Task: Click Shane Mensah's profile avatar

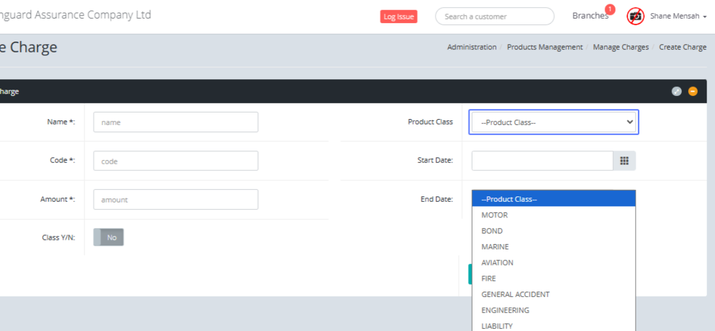Action: pos(636,17)
